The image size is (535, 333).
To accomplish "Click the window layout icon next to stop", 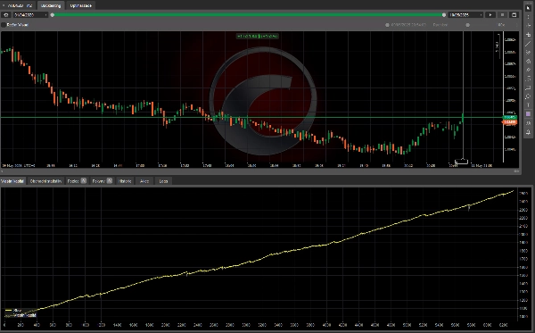I will click(514, 15).
